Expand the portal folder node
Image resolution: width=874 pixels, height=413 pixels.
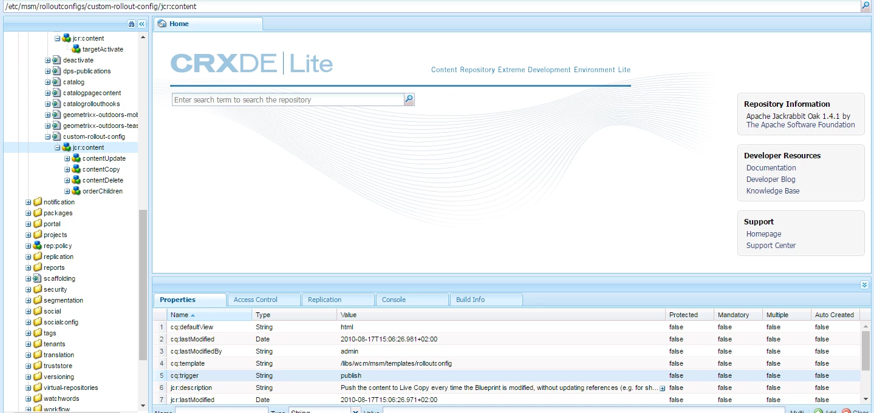pos(29,224)
